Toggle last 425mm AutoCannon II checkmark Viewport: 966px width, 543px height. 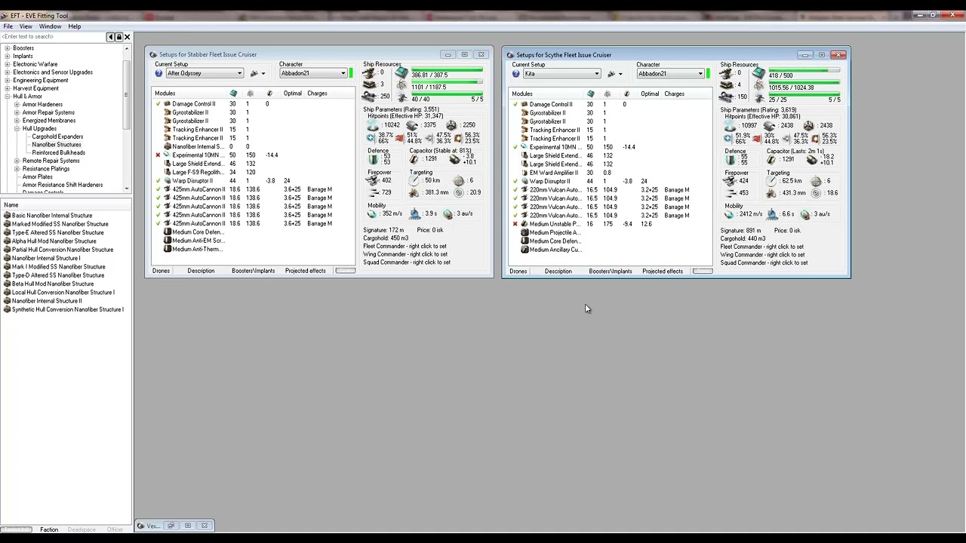click(158, 223)
